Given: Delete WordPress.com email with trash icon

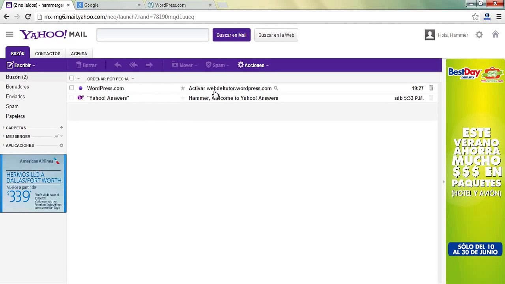Looking at the screenshot, I should click(x=431, y=88).
